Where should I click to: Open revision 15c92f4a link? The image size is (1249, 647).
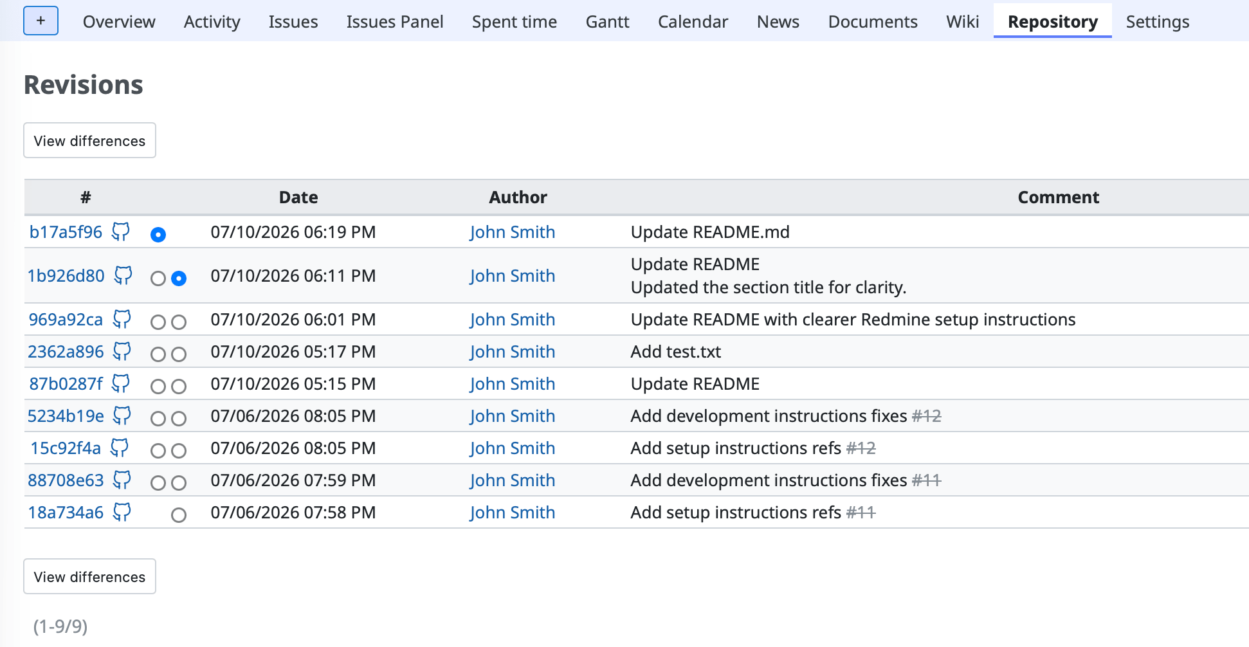[x=66, y=448]
